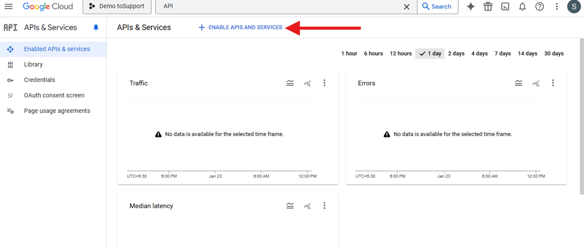Screen dimensions: 584x248
Task: Click the API logo in the sidebar header
Action: click(x=10, y=27)
